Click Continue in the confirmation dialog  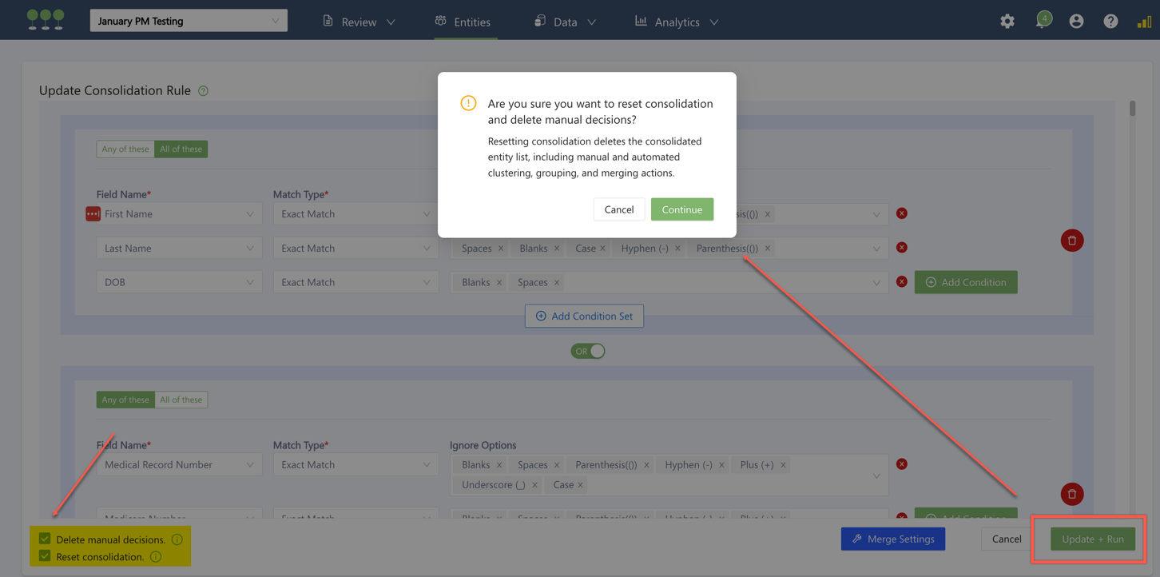tap(681, 209)
